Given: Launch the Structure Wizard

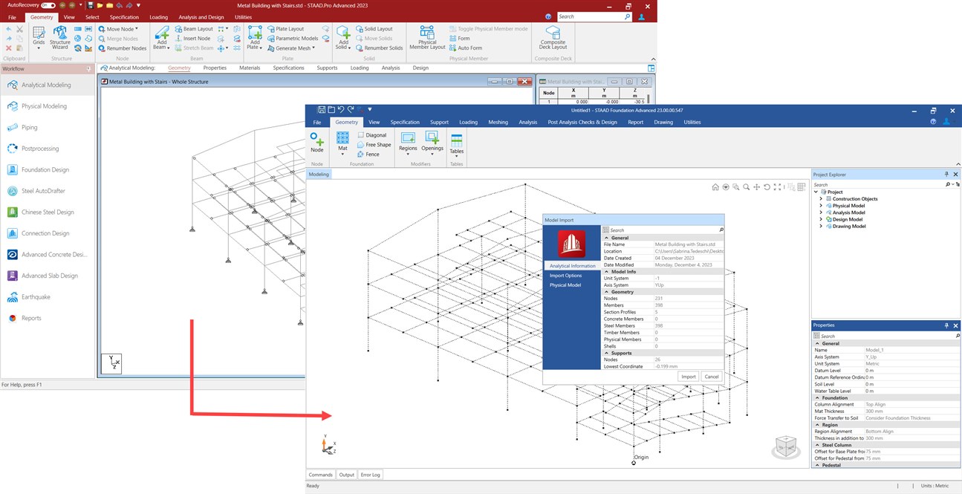Looking at the screenshot, I should click(60, 37).
